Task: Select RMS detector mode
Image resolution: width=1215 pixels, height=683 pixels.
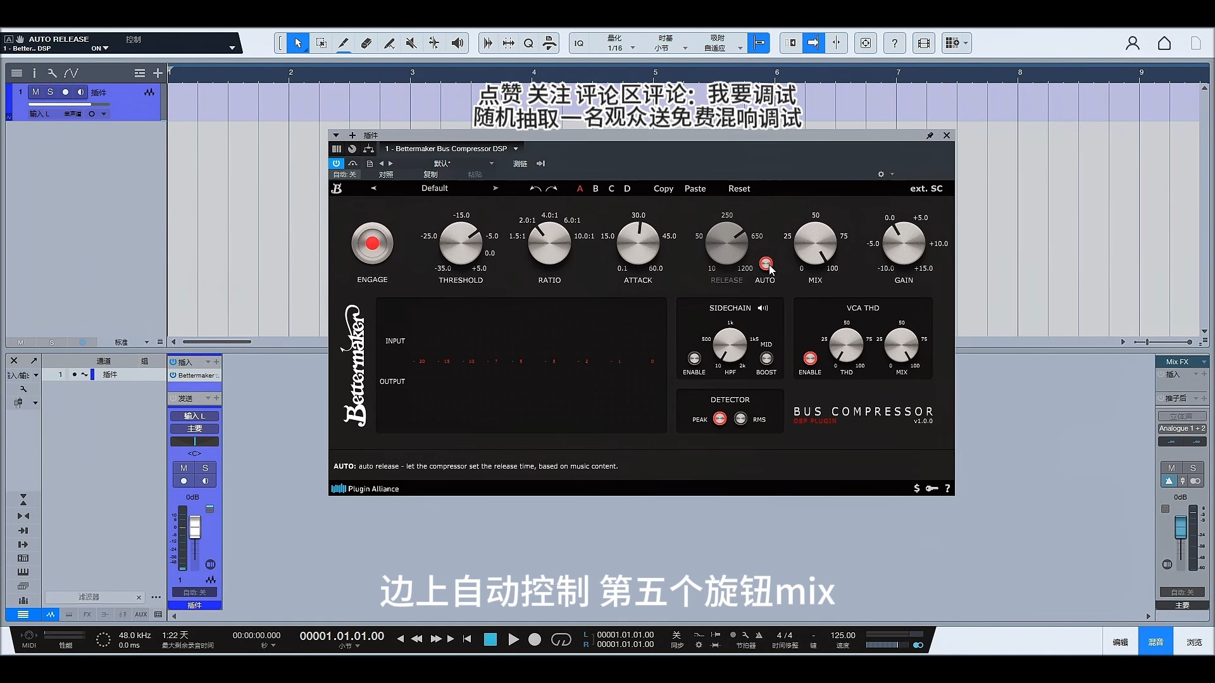Action: 740,419
